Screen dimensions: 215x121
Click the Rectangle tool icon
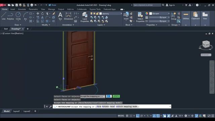click(x=31, y=13)
